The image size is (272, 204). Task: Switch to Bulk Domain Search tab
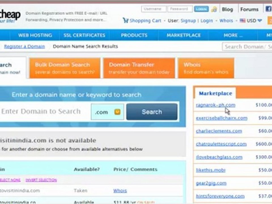65,68
